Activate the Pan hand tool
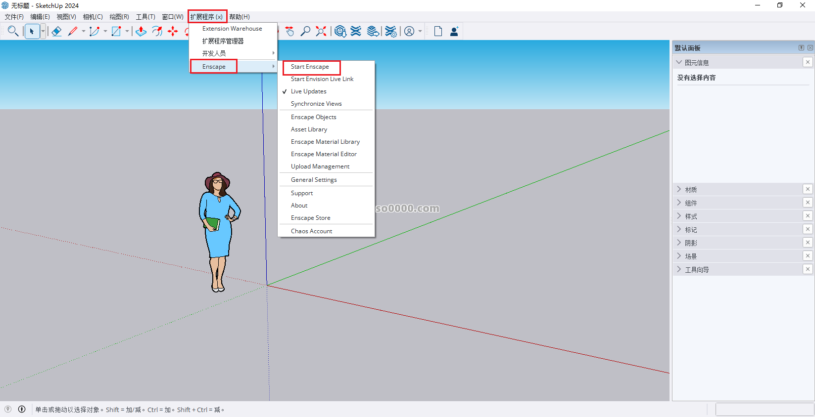Image resolution: width=815 pixels, height=417 pixels. 290,31
